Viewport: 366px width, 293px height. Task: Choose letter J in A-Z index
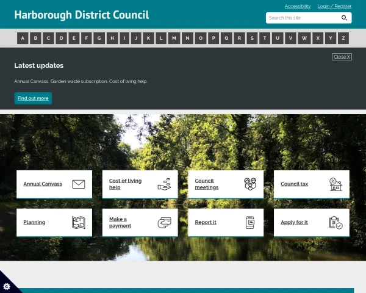pyautogui.click(x=136, y=38)
